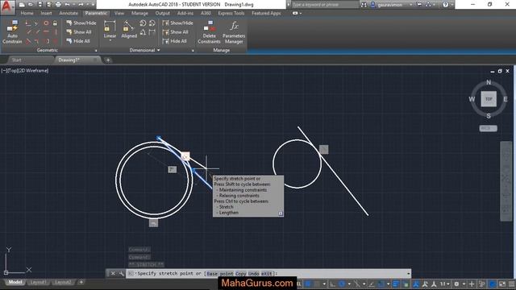
Task: Toggle snap mode in status bar
Action: click(317, 284)
